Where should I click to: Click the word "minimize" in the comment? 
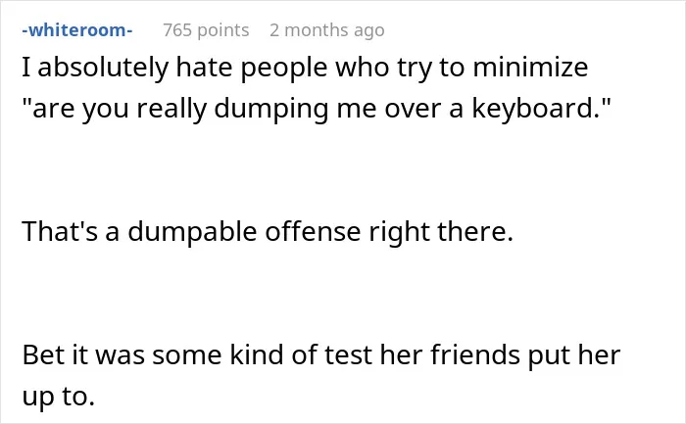pos(530,68)
